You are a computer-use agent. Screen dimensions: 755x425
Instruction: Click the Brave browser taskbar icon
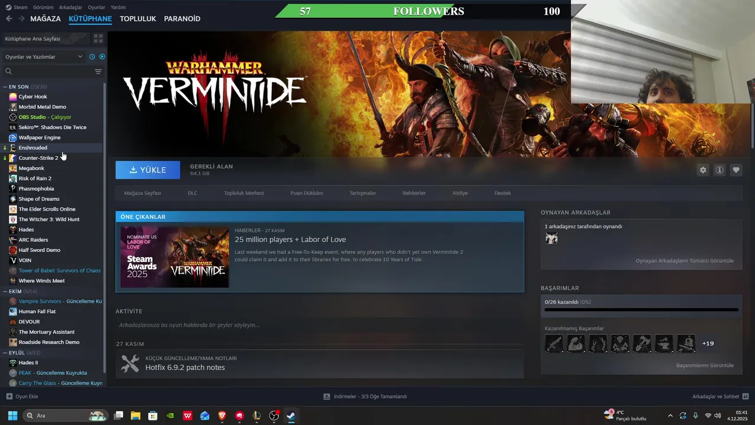222,416
